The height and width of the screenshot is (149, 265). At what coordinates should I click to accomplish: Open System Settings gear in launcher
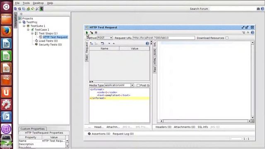pyautogui.click(x=6, y=104)
